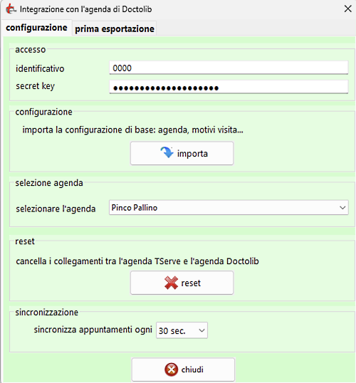Click the identificativo label
This screenshot has height=383, width=356.
pyautogui.click(x=40, y=68)
